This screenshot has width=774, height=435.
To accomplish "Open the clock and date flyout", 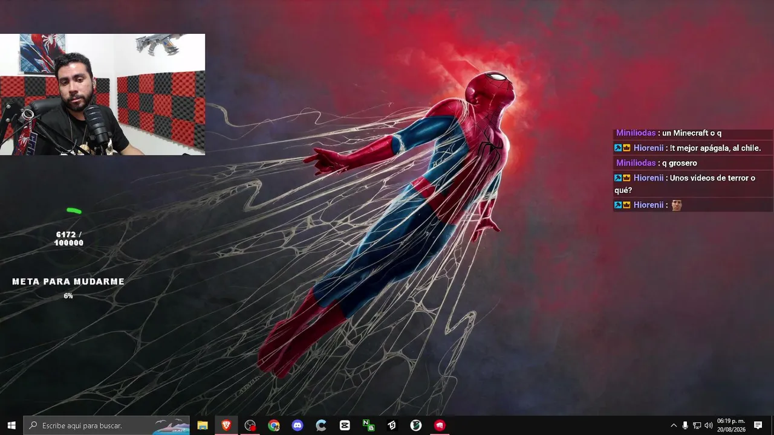I will coord(731,425).
